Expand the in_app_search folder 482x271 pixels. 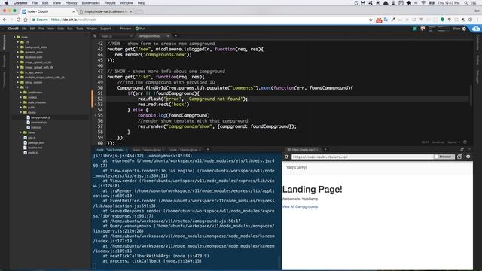18,72
